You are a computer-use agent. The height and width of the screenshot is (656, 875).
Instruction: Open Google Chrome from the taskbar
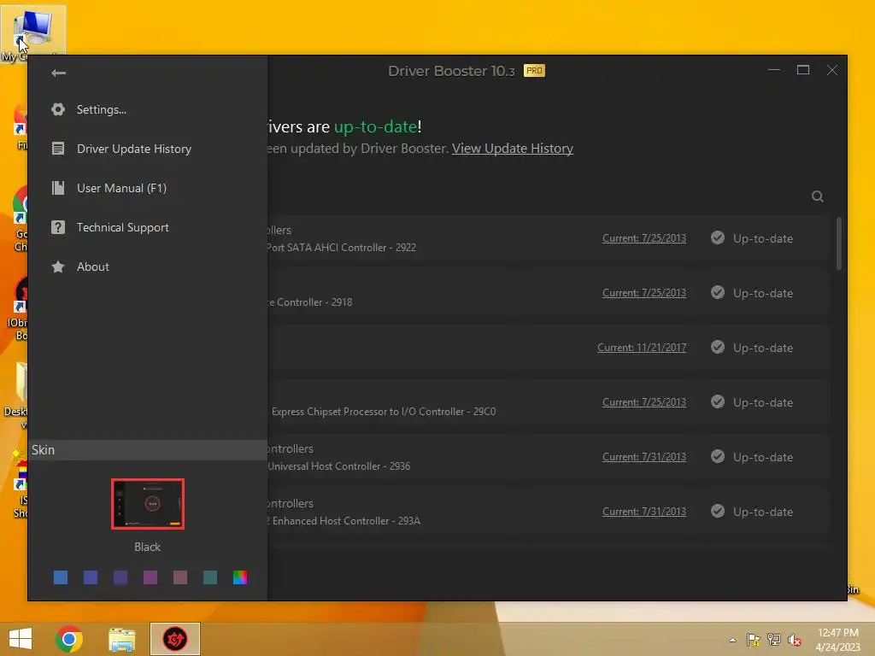[x=69, y=639]
